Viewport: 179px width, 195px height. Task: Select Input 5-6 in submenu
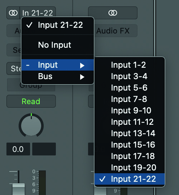tap(130, 88)
